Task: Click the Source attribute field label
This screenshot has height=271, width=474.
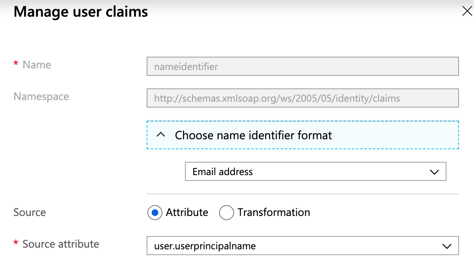Action: [x=61, y=244]
